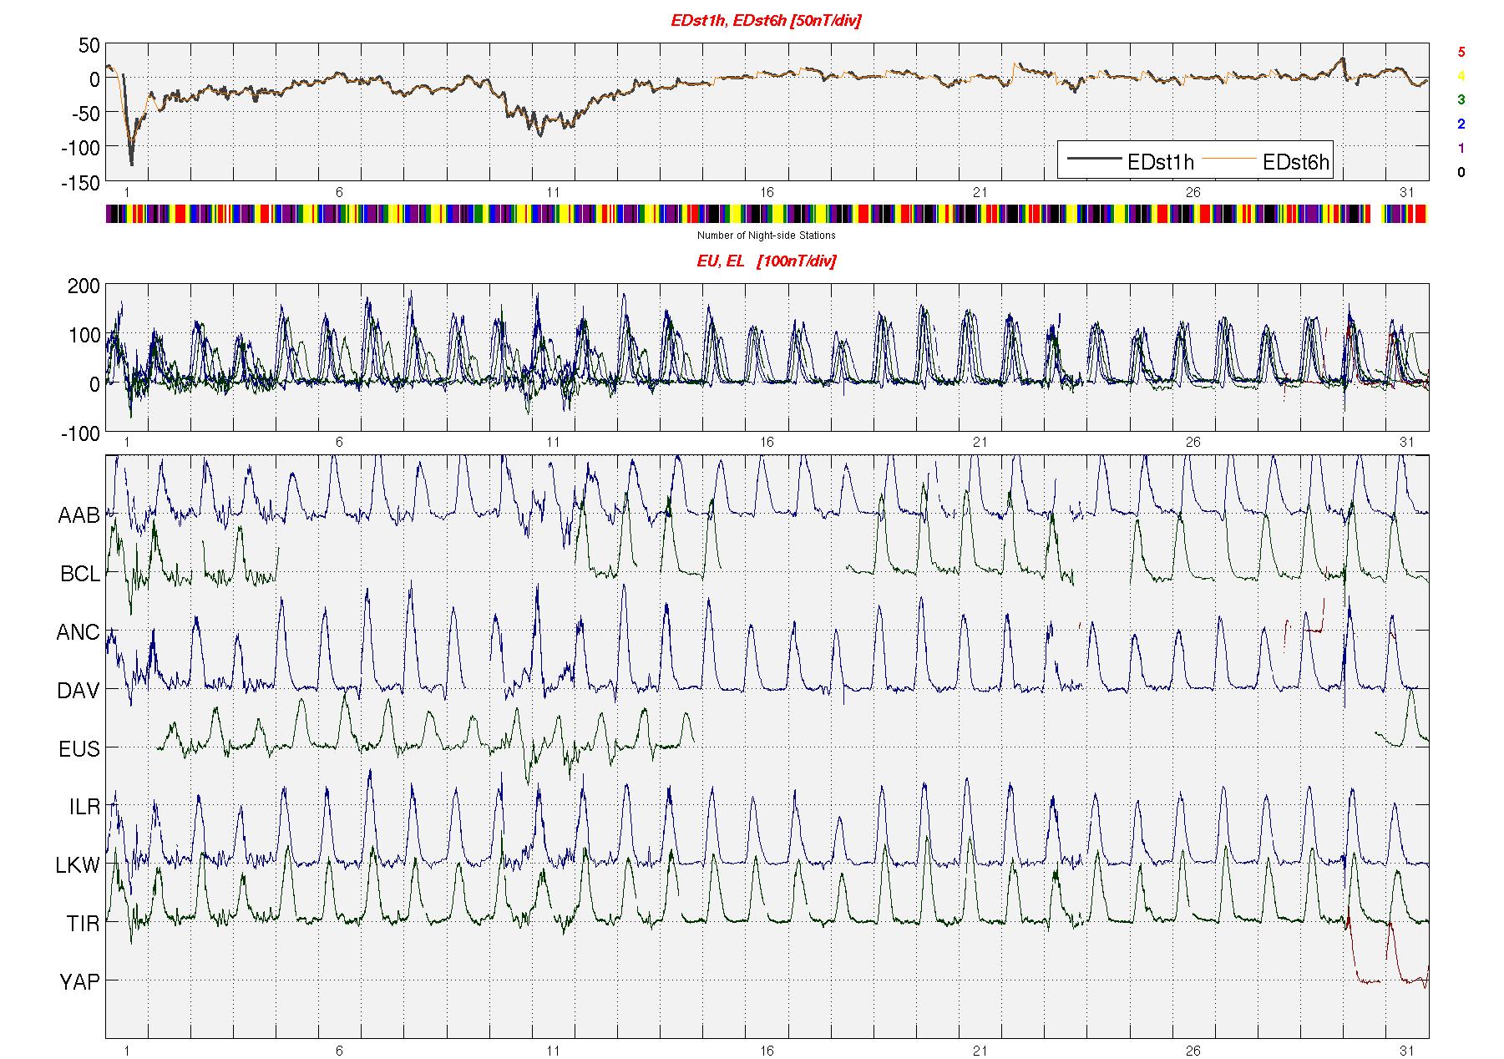Click day '31' tick beneath the station traces plot
The height and width of the screenshot is (1059, 1504).
(x=1407, y=1051)
